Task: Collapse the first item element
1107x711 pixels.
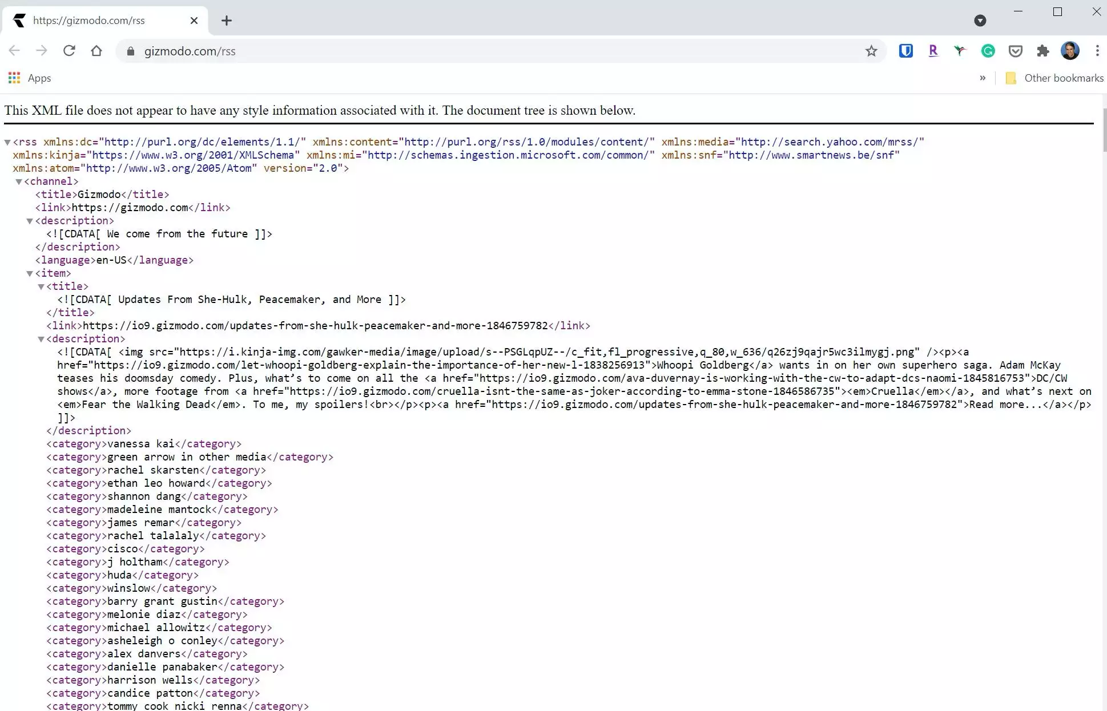Action: tap(30, 273)
